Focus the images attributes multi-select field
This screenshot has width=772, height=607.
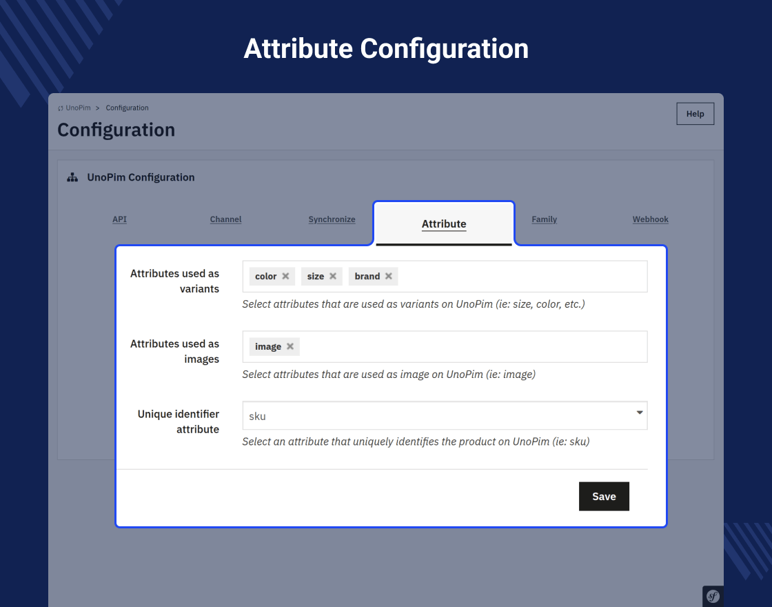(445, 347)
